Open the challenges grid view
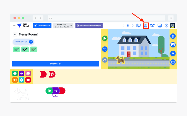 point(128,26)
